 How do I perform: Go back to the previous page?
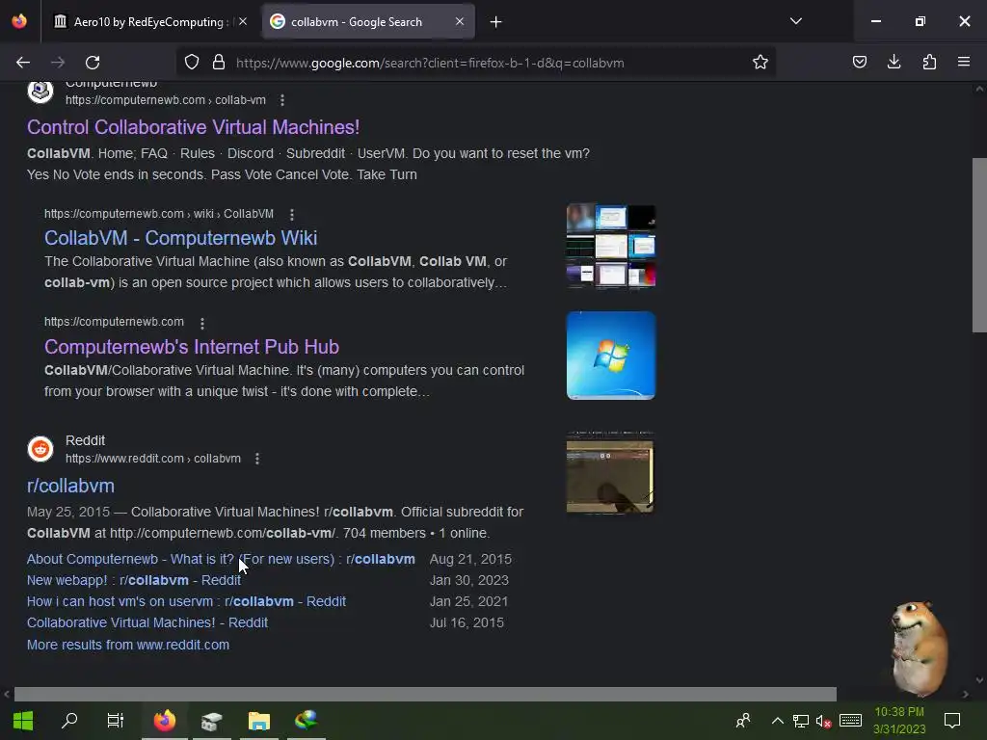pos(23,63)
